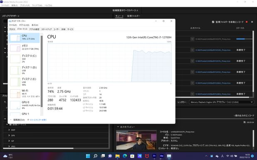
Task: Open the Renderer dropdown (Mercury Playback Engine)
Action: pos(221,102)
